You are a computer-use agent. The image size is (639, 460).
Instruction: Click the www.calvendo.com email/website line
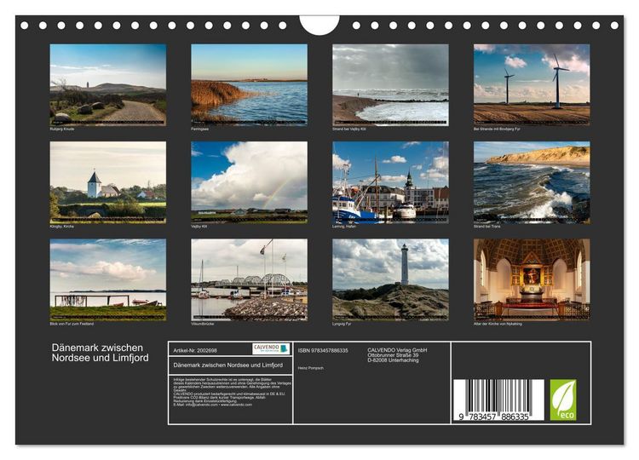click(212, 405)
